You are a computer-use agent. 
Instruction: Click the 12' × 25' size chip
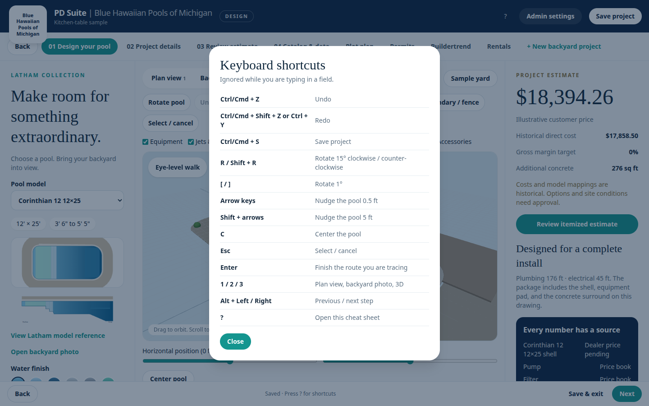(x=28, y=224)
